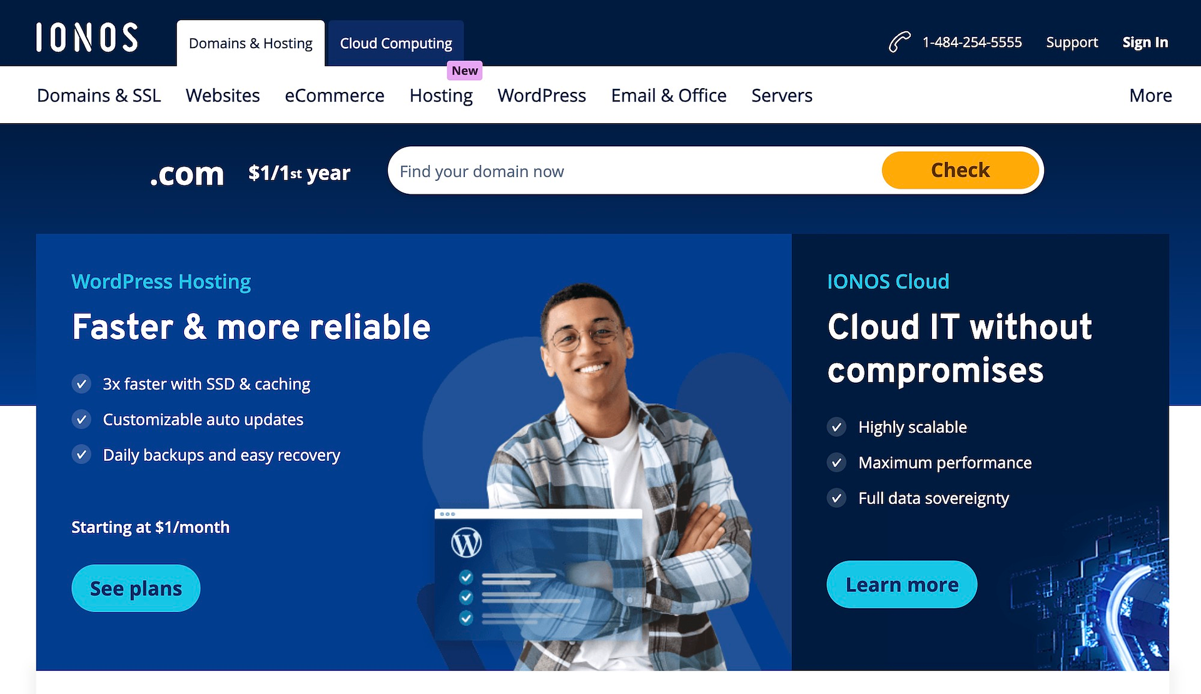Click the checkmark icon next to 'Daily backups'
1201x694 pixels.
pyautogui.click(x=80, y=455)
